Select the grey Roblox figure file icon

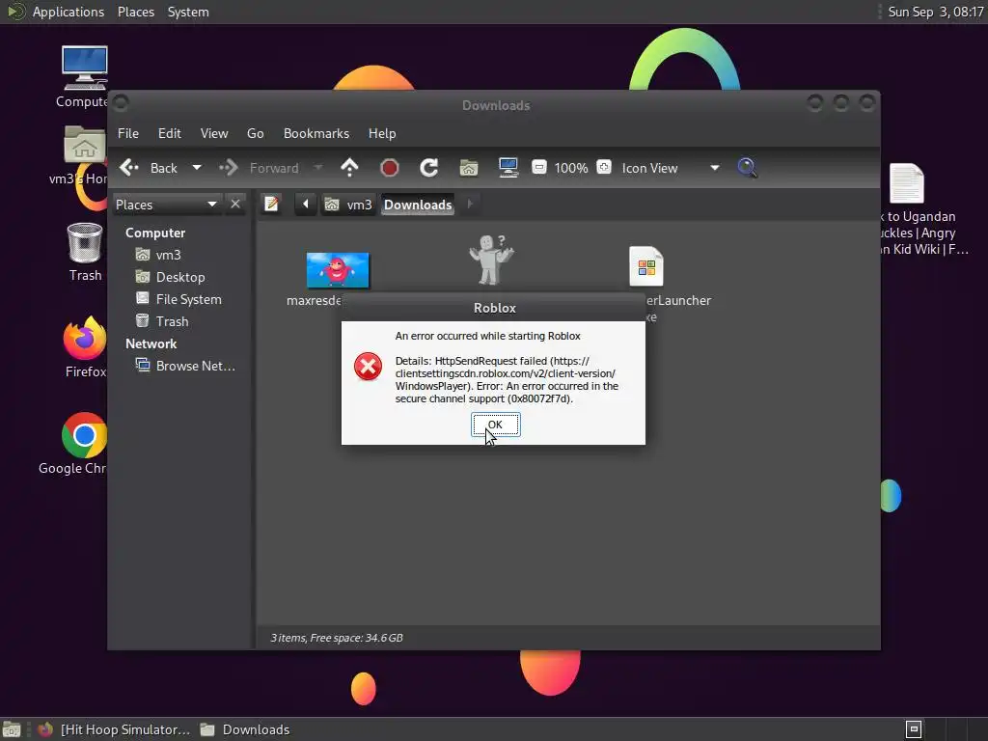pos(491,260)
